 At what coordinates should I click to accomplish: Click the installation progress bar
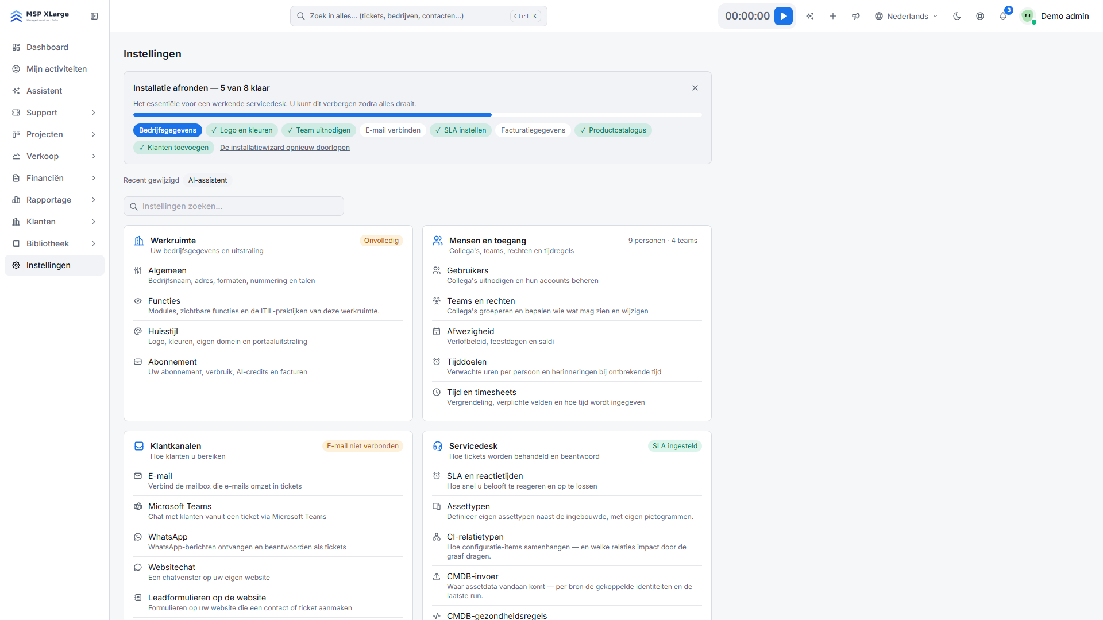coord(418,115)
